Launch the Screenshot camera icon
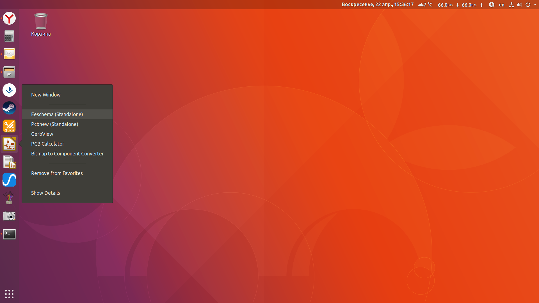Viewport: 539px width, 303px height. click(x=9, y=216)
